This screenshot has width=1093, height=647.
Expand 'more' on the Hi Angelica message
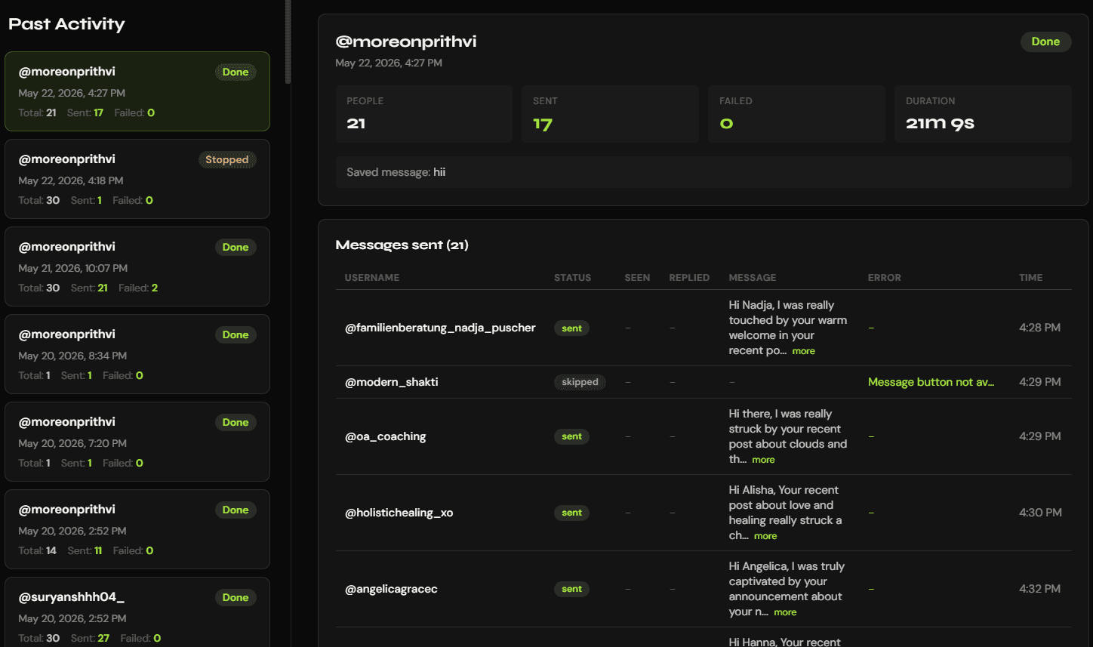click(x=785, y=612)
